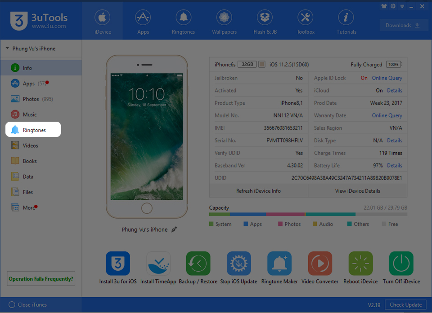Edit device name with pencil icon
This screenshot has width=432, height=313.
[174, 229]
